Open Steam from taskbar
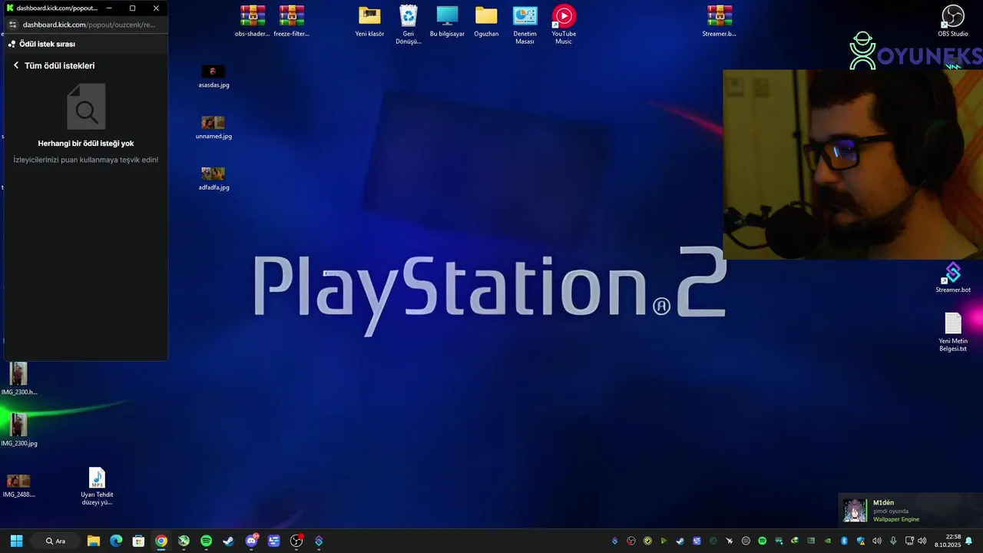This screenshot has width=983, height=553. tap(229, 541)
